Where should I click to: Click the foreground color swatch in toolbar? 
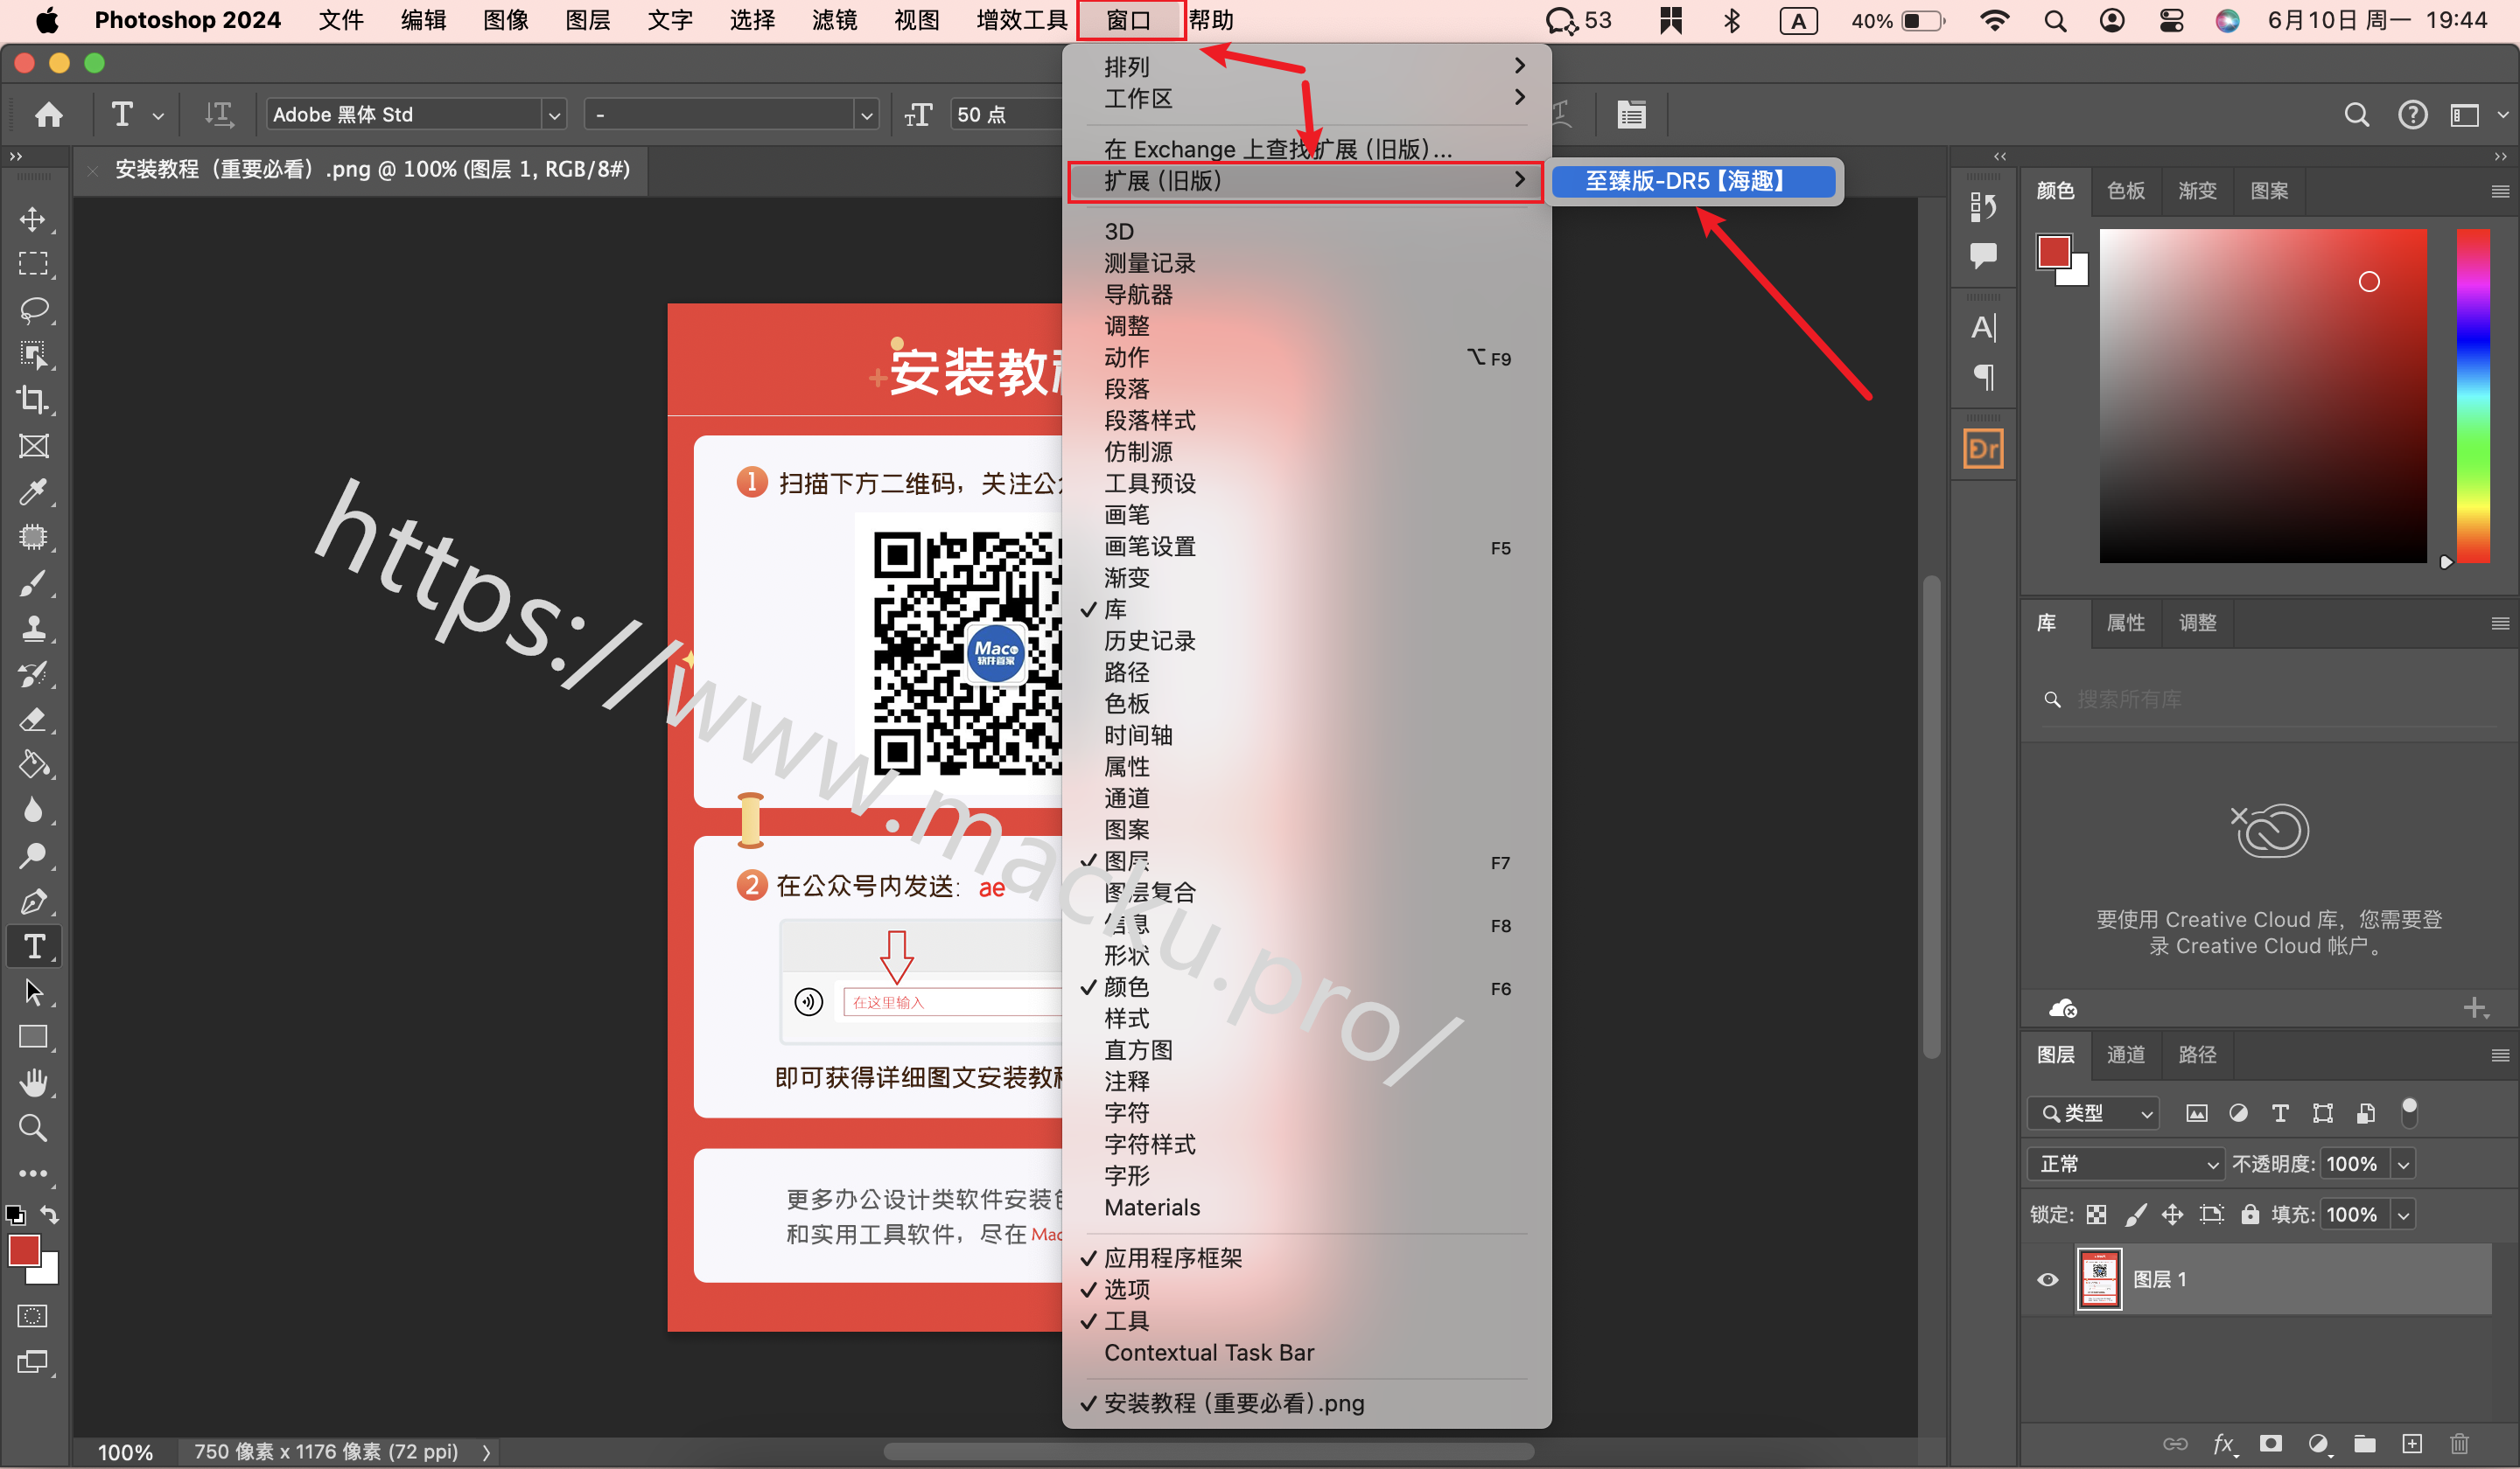(22, 1250)
